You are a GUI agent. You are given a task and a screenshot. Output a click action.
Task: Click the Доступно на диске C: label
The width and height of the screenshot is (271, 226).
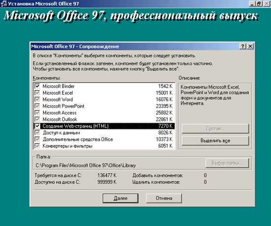(57, 182)
